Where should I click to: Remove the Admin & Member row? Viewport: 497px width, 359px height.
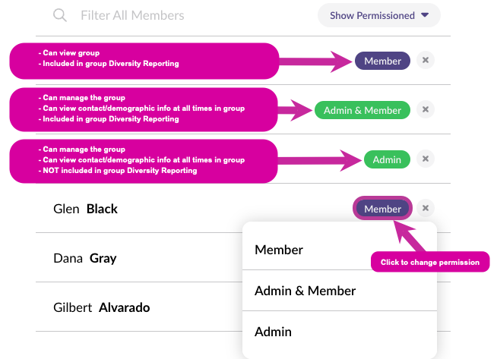426,110
